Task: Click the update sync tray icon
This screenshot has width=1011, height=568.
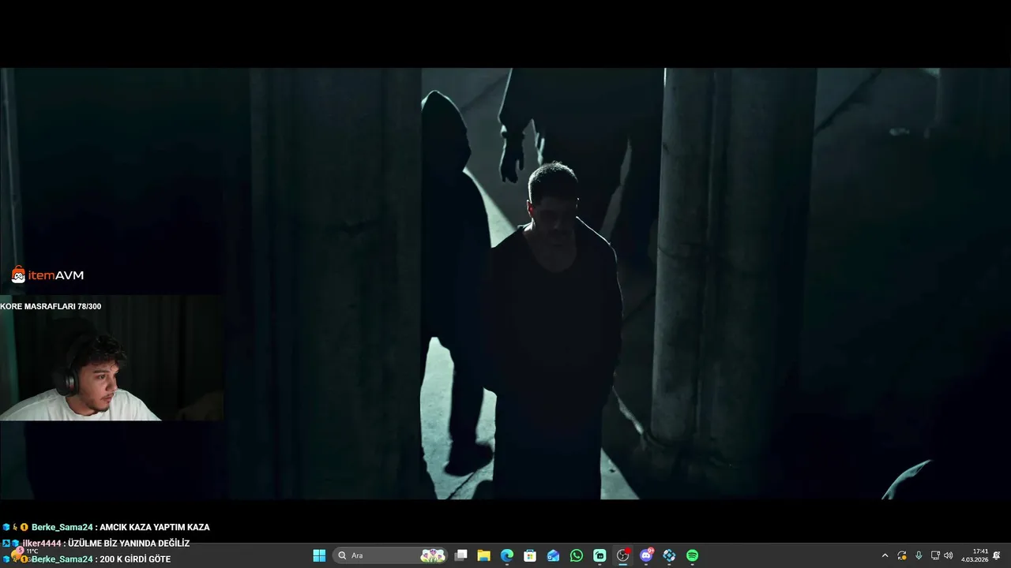Action: click(902, 555)
